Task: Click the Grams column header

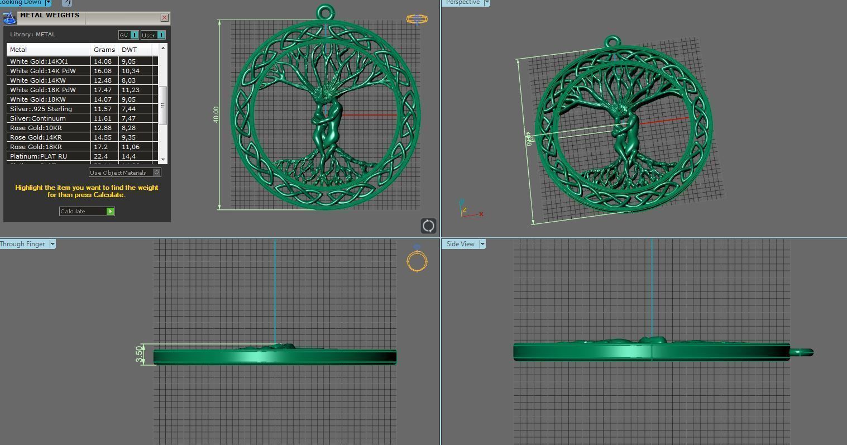Action: tap(104, 50)
